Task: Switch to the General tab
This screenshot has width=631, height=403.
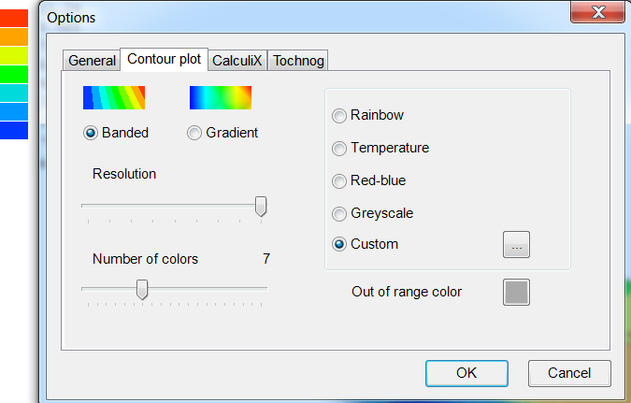Action: 92,61
